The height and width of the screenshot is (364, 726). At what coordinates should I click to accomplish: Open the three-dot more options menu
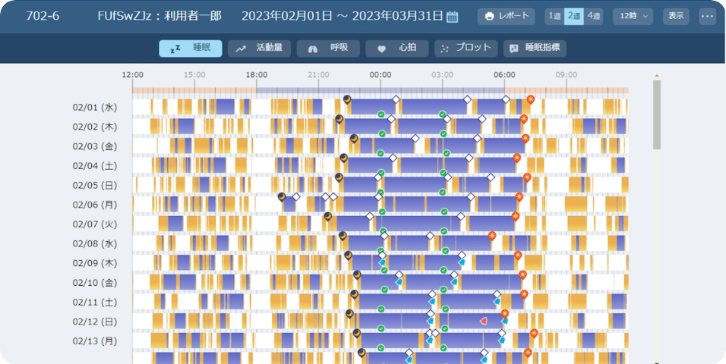click(707, 16)
